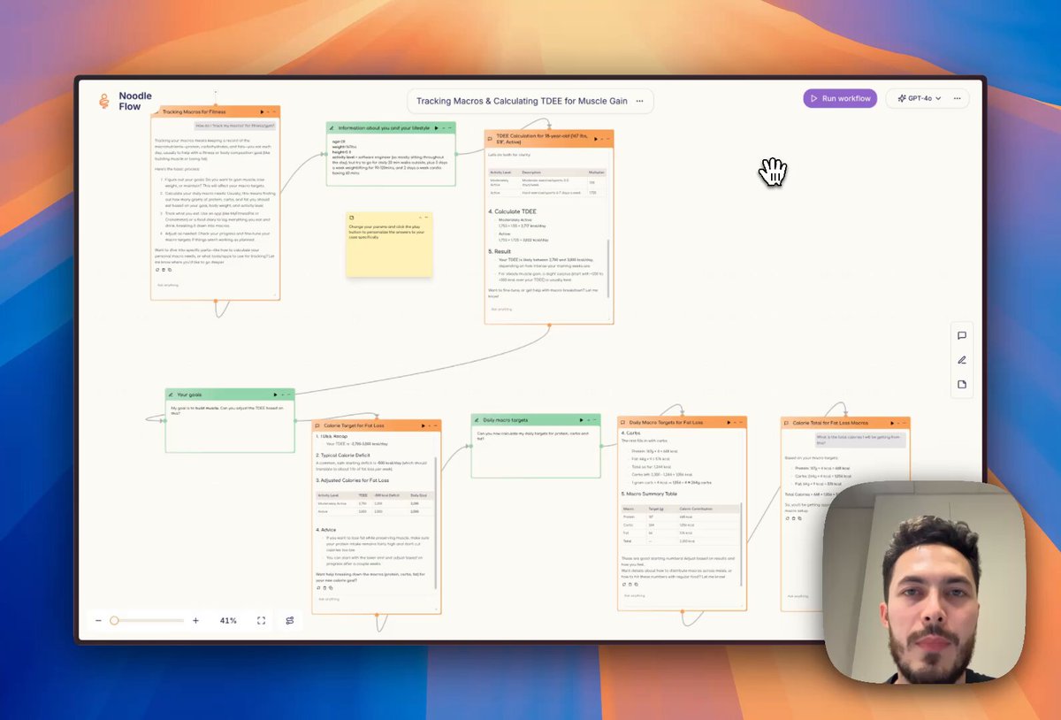Run the Calorie Total for Fat Loss Macros node

click(890, 423)
